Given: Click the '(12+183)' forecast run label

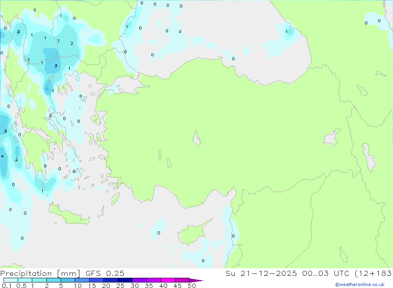Looking at the screenshot, I should 374,273.
